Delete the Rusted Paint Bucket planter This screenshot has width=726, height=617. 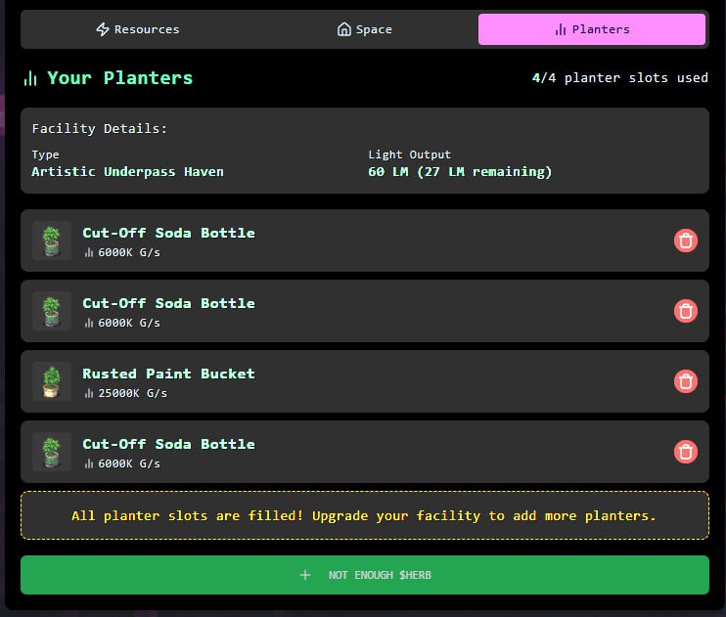click(x=686, y=381)
